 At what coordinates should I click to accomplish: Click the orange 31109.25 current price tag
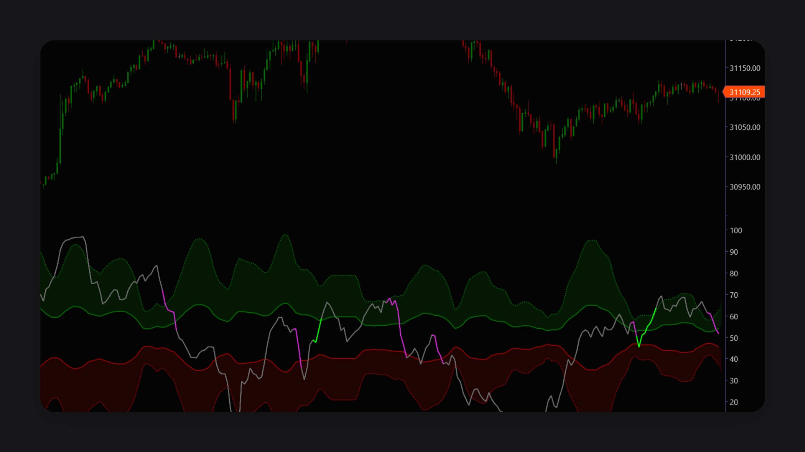(x=744, y=92)
